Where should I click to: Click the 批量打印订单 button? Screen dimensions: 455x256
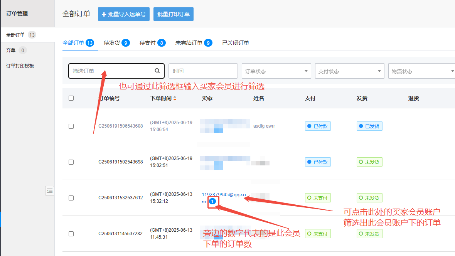(174, 14)
